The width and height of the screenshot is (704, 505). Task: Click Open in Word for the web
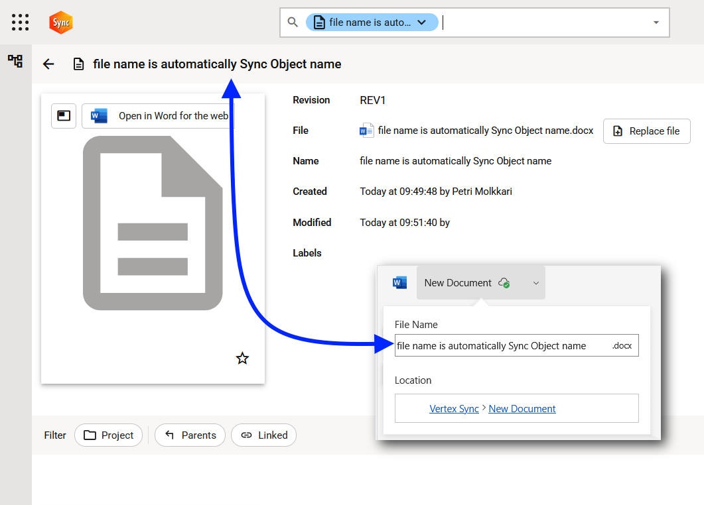pos(158,116)
